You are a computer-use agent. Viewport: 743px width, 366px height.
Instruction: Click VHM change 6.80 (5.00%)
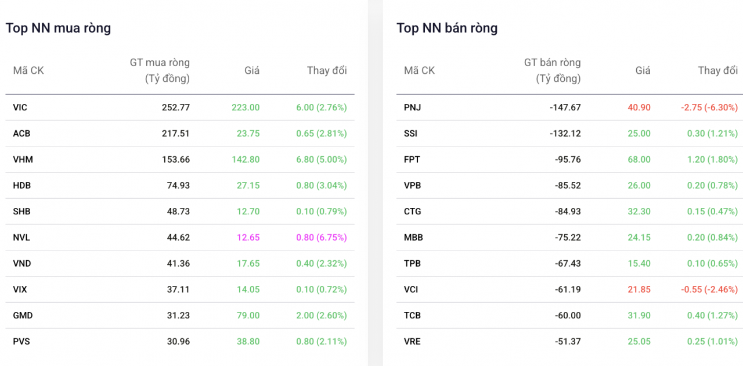tap(322, 160)
